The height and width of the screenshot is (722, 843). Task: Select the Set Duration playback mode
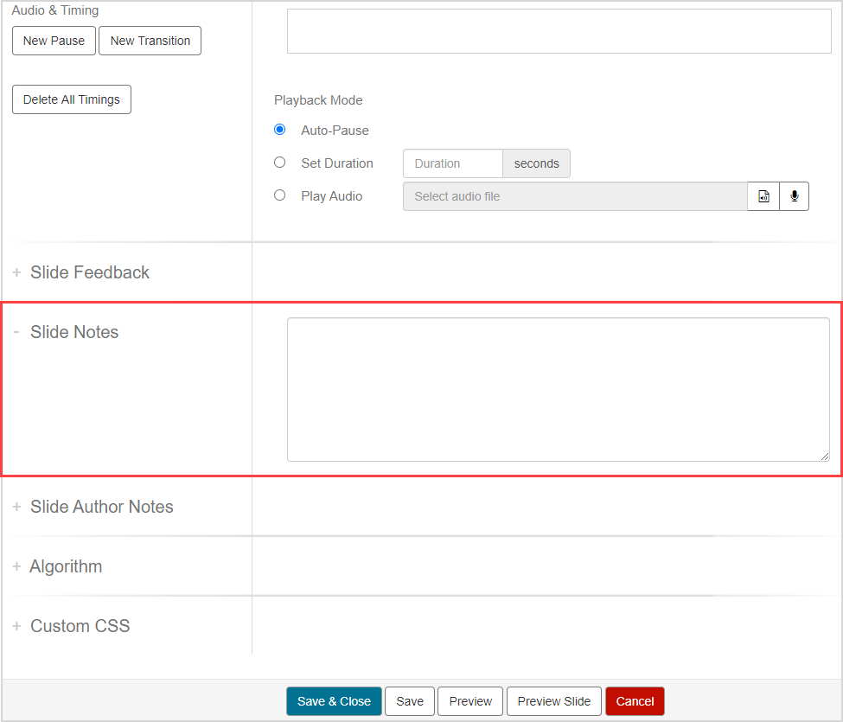click(x=279, y=163)
